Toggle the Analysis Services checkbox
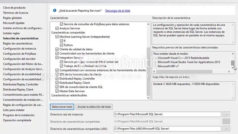The height and width of the screenshot is (134, 238). pos(57,28)
